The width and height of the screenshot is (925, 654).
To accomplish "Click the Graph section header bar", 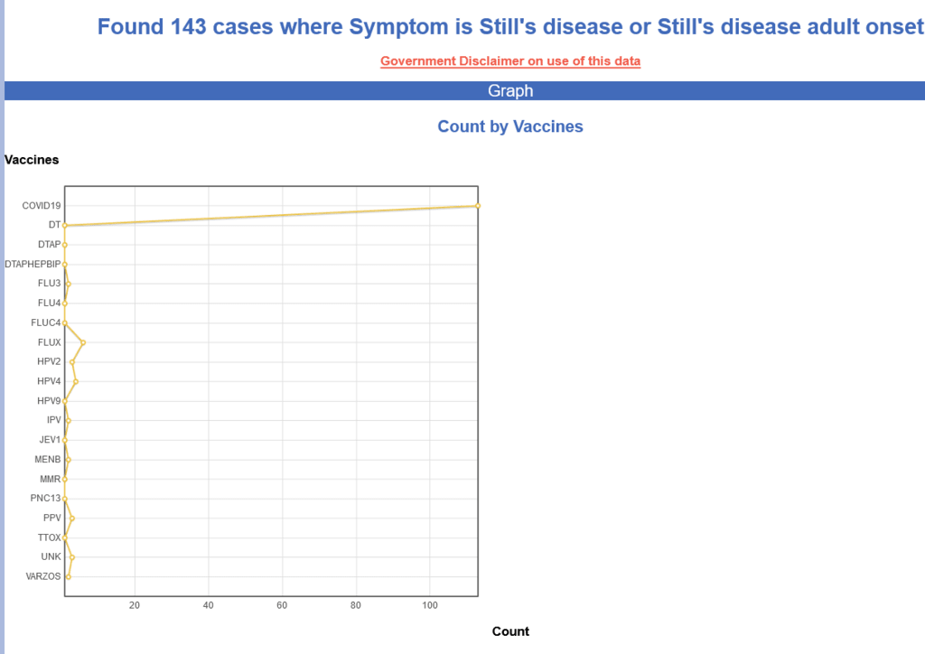I will point(465,91).
